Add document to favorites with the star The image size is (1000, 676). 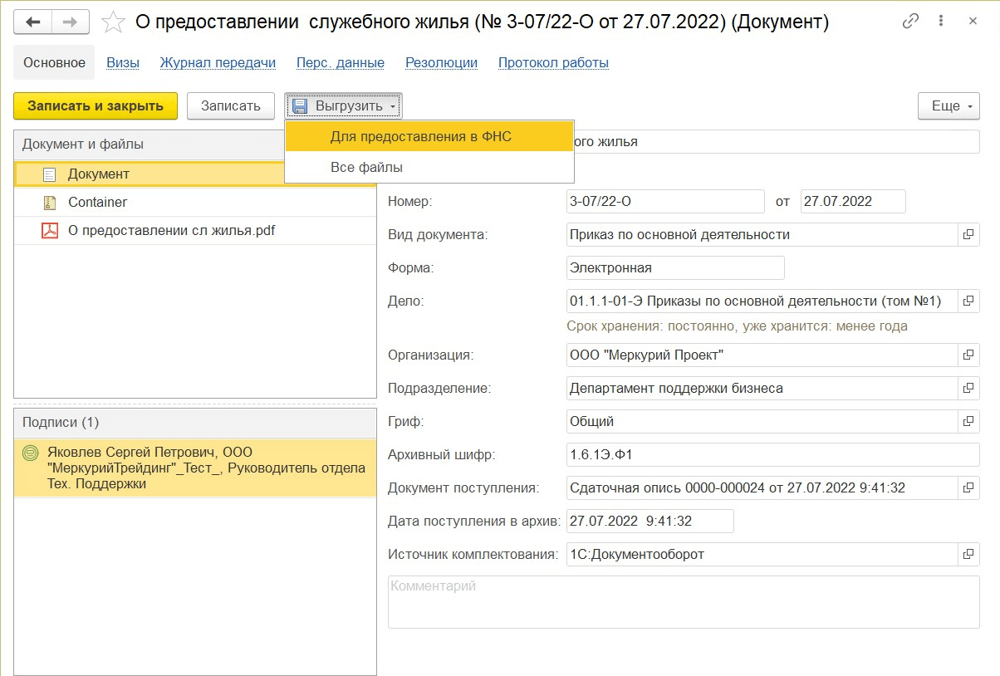pyautogui.click(x=112, y=22)
